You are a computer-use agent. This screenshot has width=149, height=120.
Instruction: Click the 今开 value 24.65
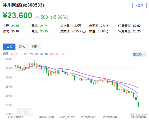(x=15, y=26)
